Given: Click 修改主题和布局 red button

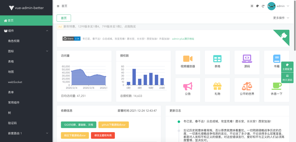Looking at the screenshot, I should [103, 135].
